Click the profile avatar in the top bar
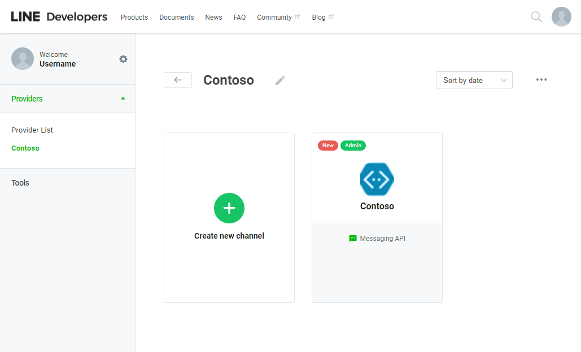 [x=561, y=16]
